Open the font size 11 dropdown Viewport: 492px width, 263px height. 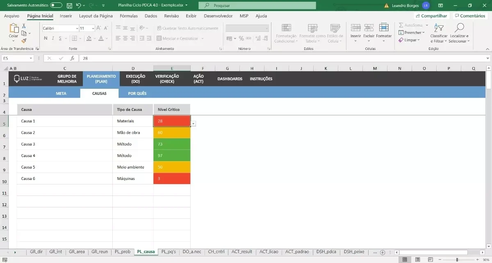point(93,28)
